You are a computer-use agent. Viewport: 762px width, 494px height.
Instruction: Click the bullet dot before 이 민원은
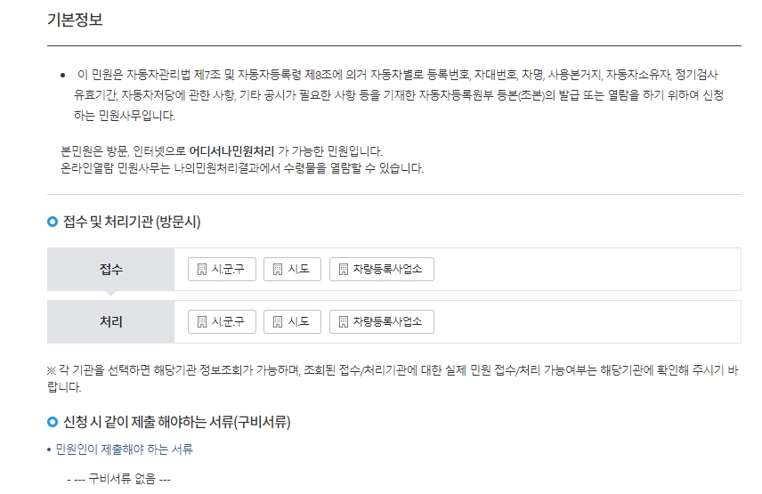click(x=62, y=75)
